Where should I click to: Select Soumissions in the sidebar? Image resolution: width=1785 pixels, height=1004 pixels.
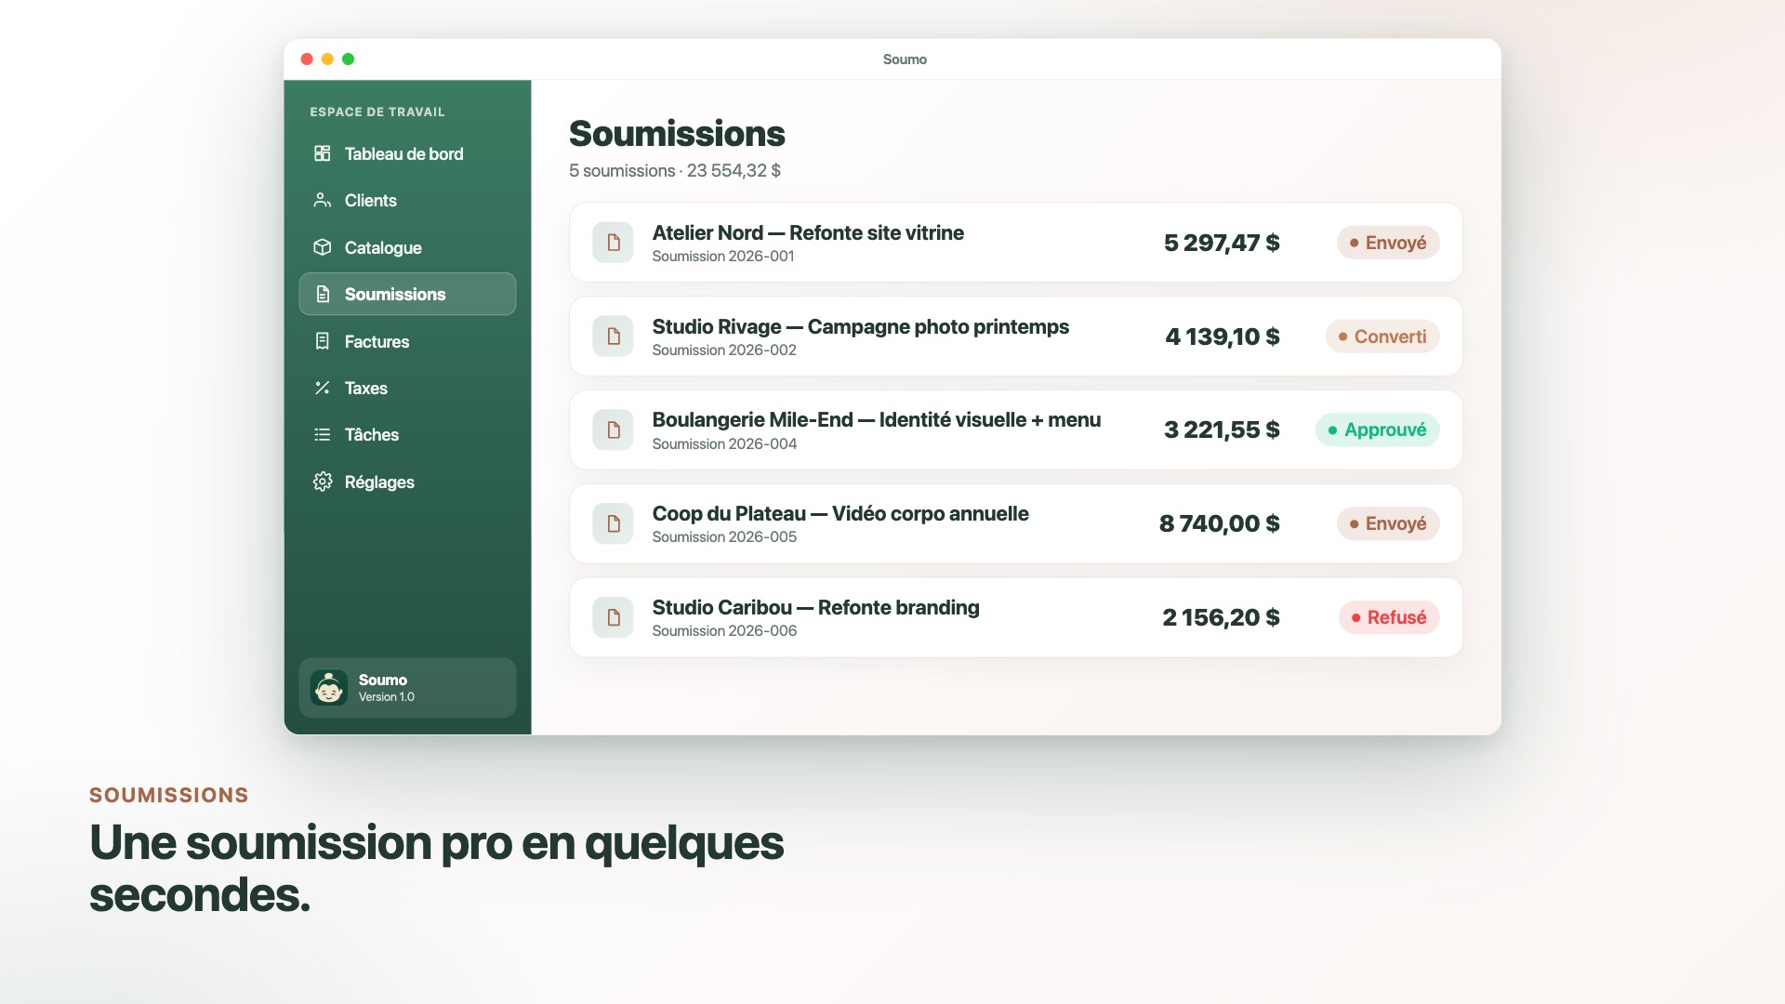pos(407,294)
